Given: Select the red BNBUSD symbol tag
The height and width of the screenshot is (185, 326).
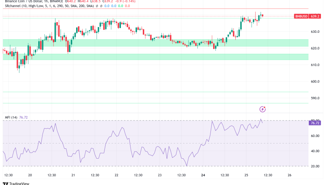Looking at the screenshot, I should click(301, 16).
